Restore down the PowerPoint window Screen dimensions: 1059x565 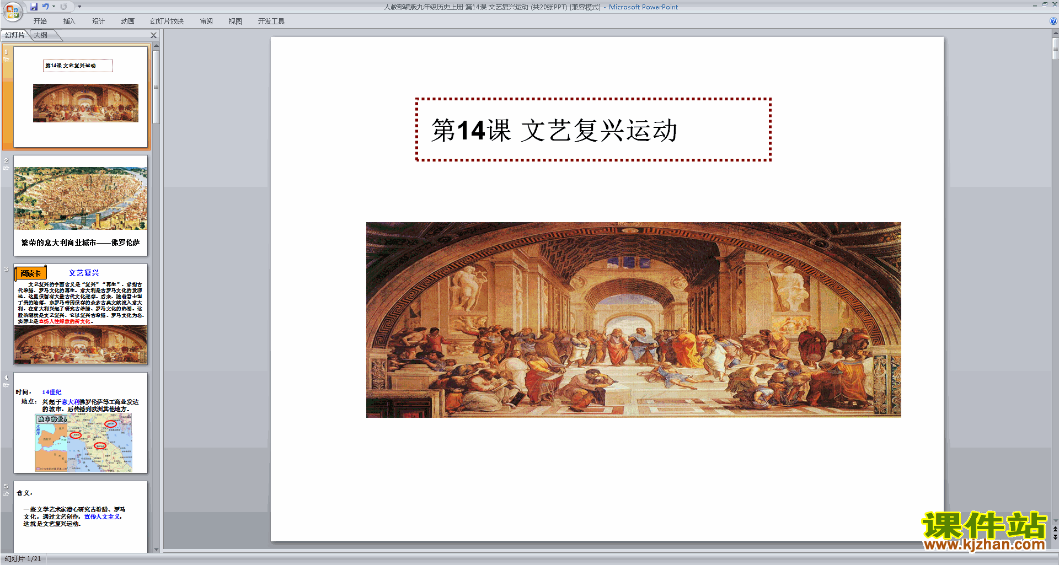click(1045, 4)
